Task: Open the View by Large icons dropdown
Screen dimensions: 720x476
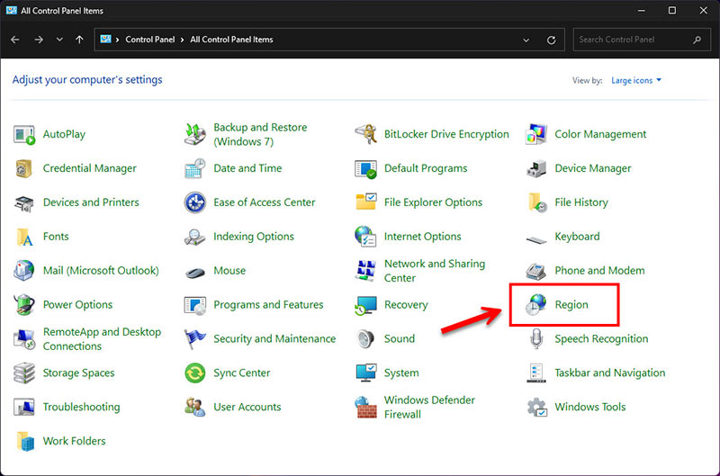Action: pyautogui.click(x=636, y=80)
